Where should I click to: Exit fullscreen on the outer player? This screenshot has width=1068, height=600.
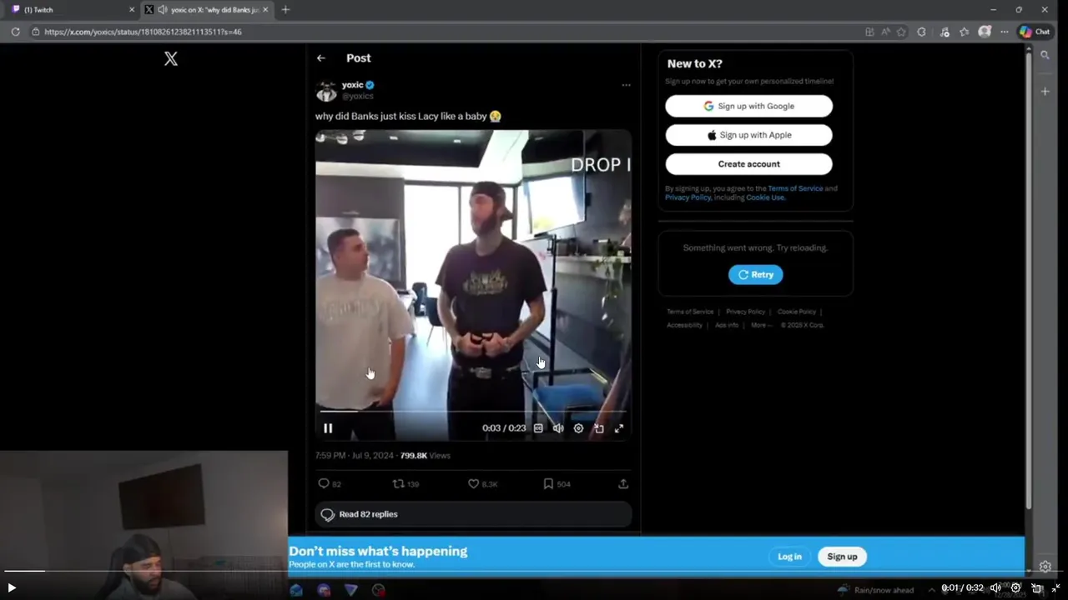pos(1055,587)
